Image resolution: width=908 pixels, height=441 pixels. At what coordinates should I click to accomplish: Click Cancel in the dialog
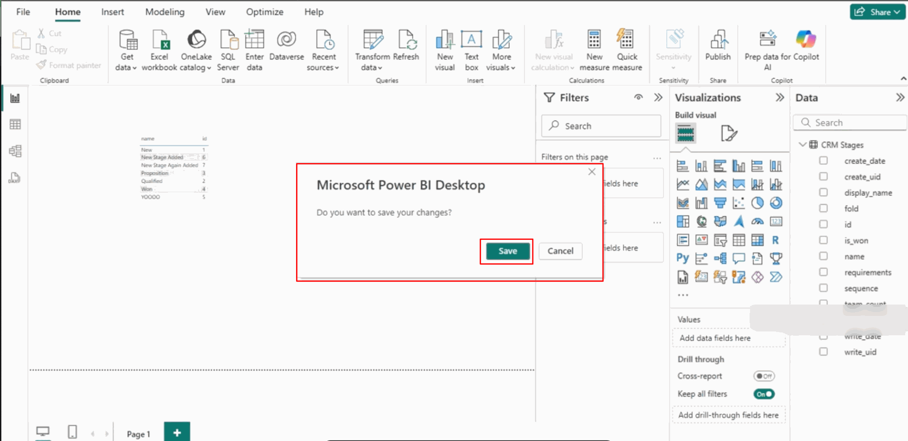[x=560, y=251]
